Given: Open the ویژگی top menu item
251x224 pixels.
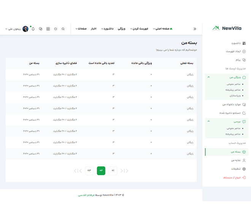Looking at the screenshot, I should coord(121,29).
